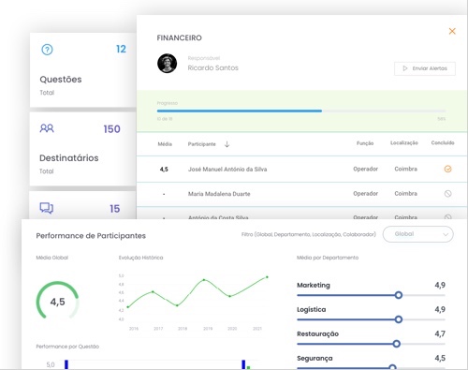This screenshot has height=370, width=468.
Task: Click the Ricardo Santos name
Action: tap(212, 67)
